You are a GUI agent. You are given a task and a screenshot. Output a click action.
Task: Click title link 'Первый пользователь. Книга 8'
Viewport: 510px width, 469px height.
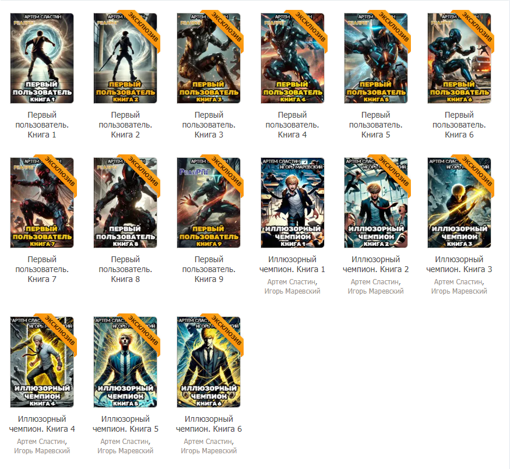[x=125, y=269]
